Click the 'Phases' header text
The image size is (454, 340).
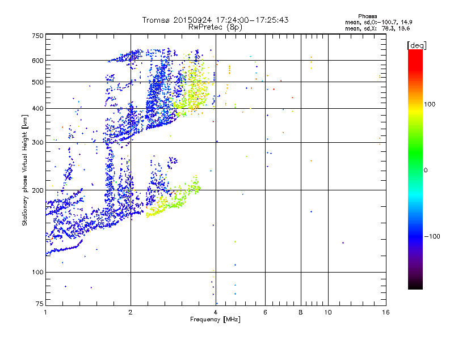pyautogui.click(x=367, y=16)
